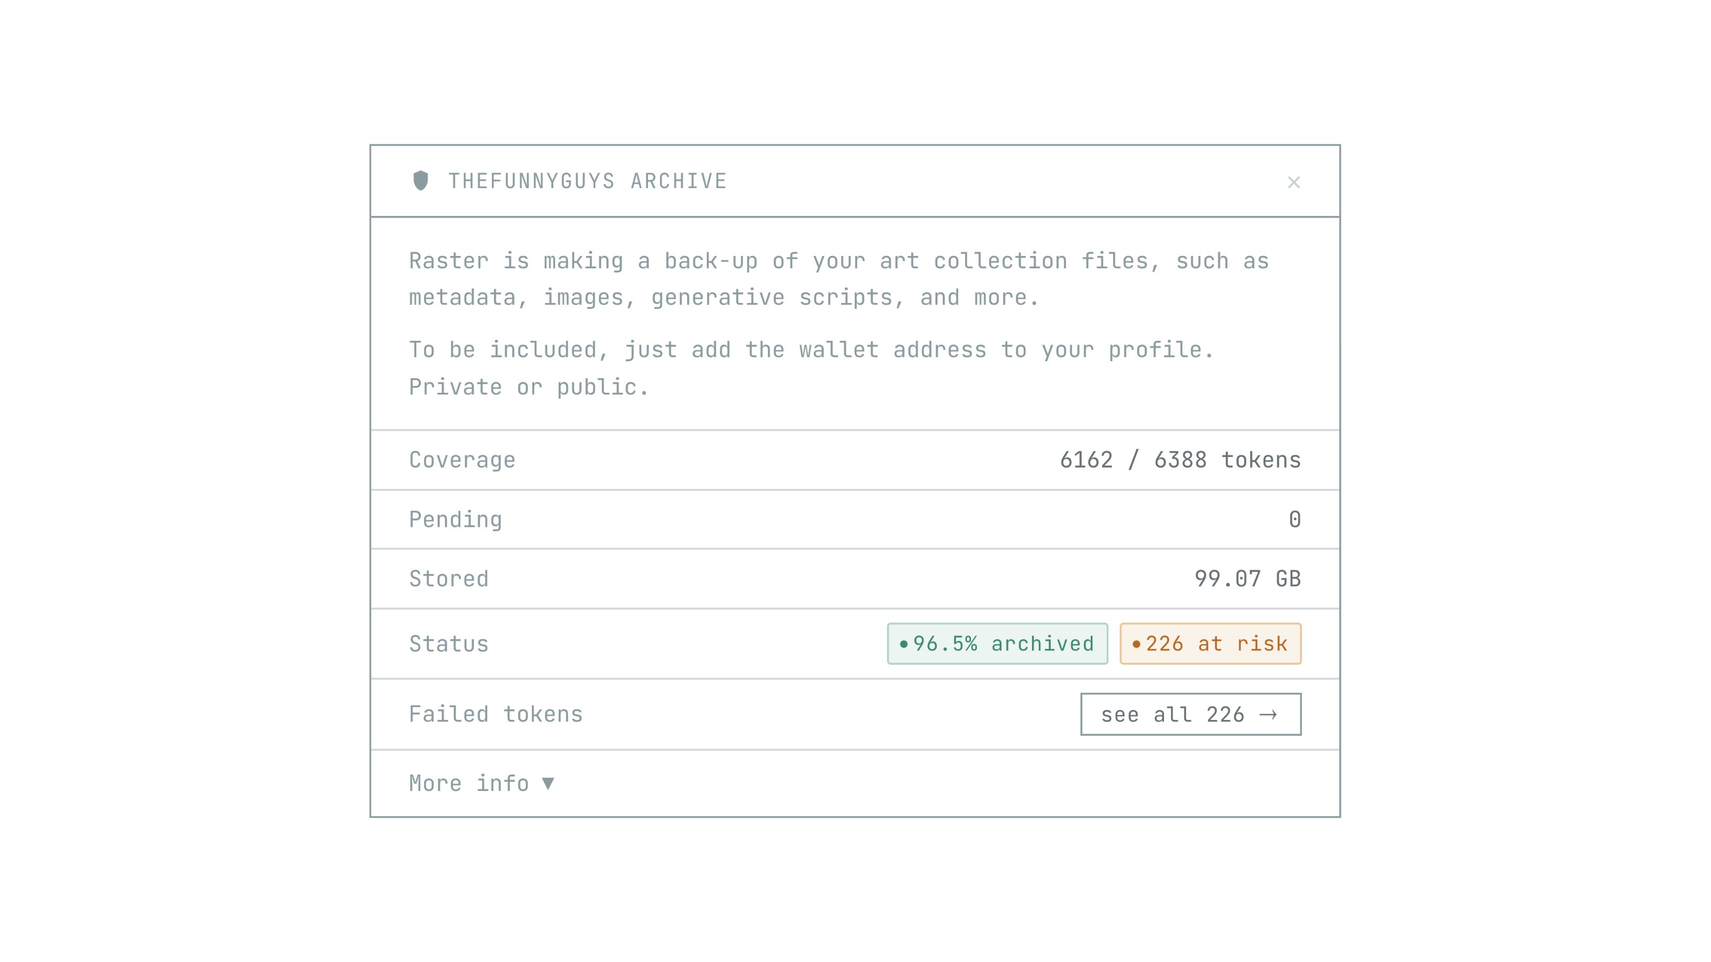Screen dimensions: 1711x962
Task: Select the Pending row label
Action: pyautogui.click(x=455, y=519)
